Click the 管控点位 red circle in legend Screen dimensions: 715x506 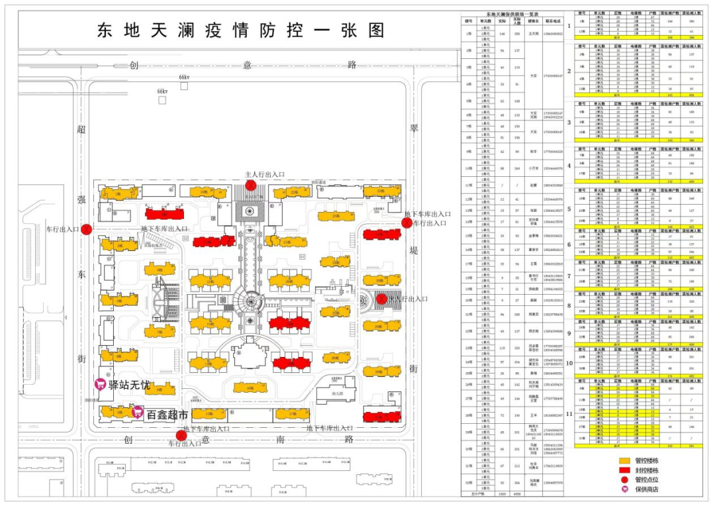tap(624, 480)
